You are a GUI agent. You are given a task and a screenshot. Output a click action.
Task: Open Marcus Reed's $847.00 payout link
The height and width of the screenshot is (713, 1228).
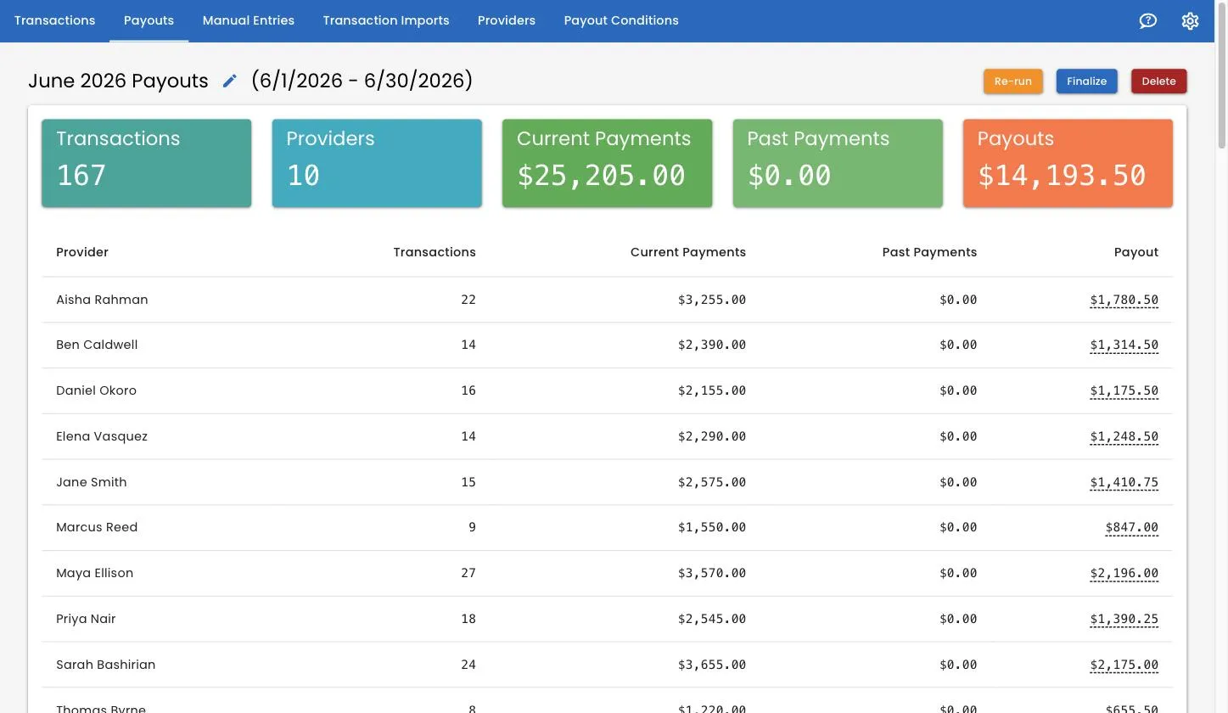tap(1131, 528)
